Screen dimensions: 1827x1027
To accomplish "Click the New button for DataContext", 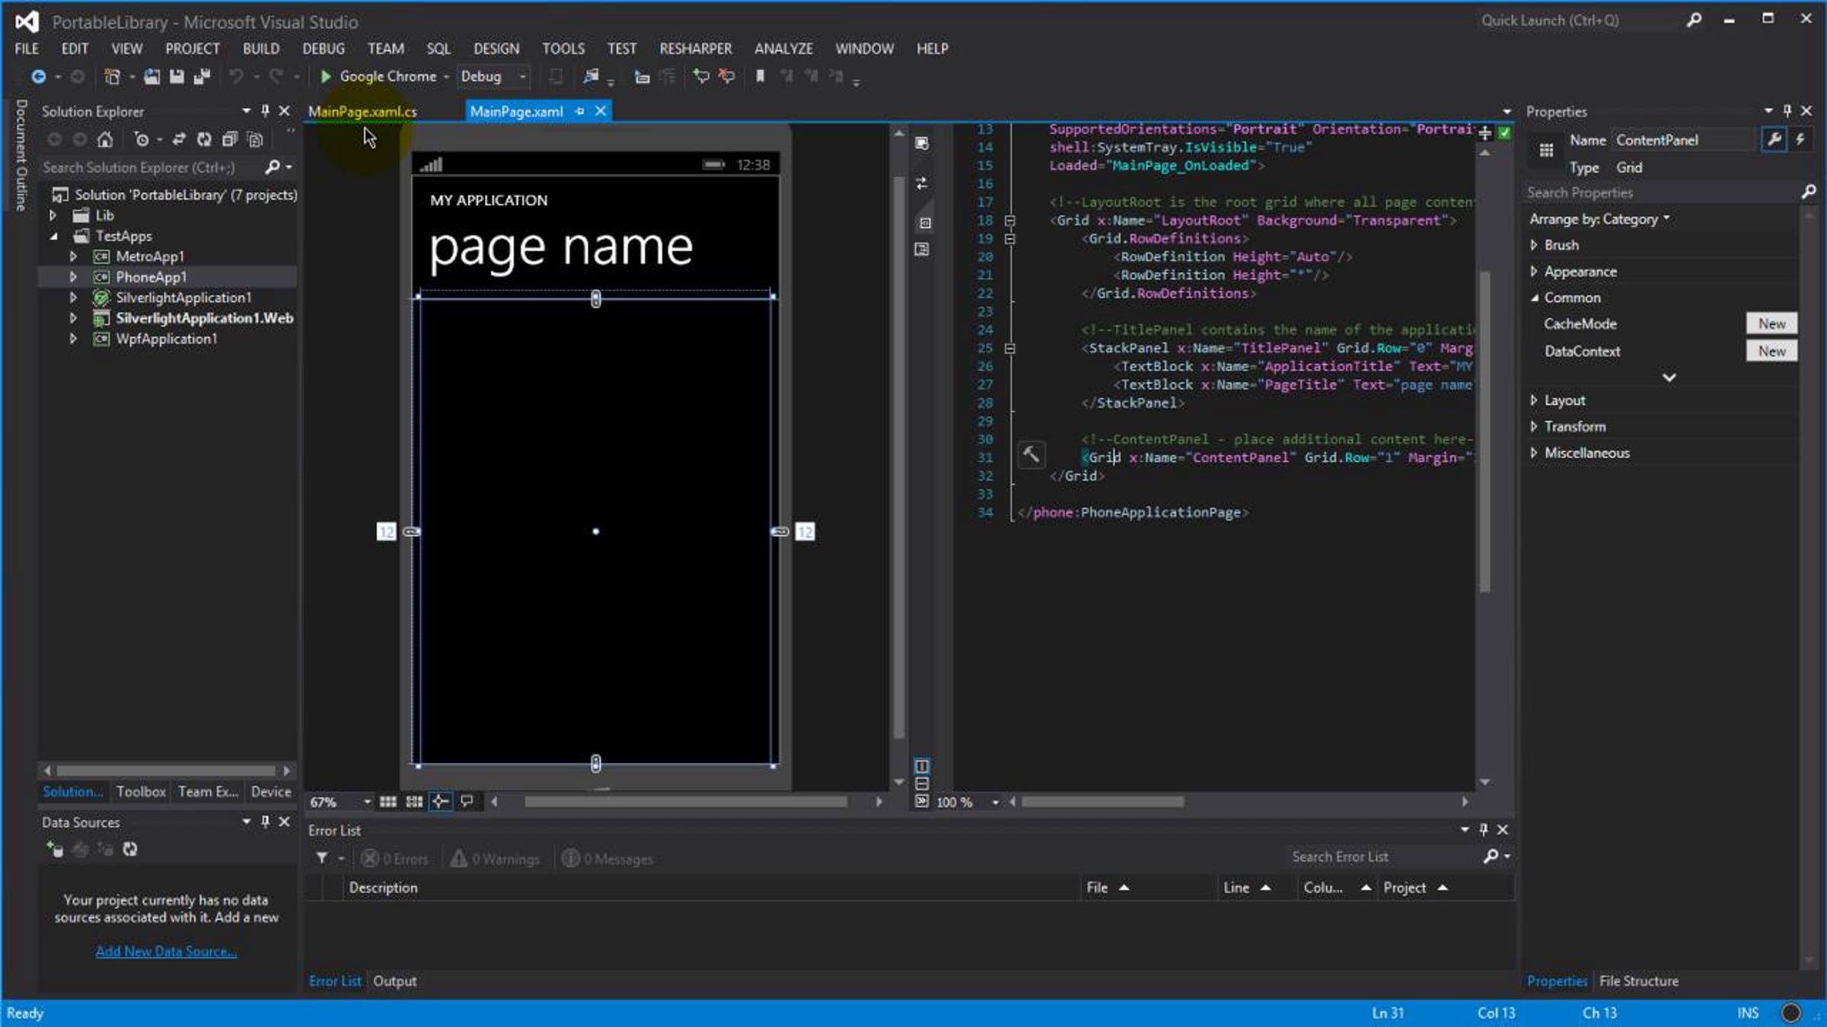I will click(1771, 351).
